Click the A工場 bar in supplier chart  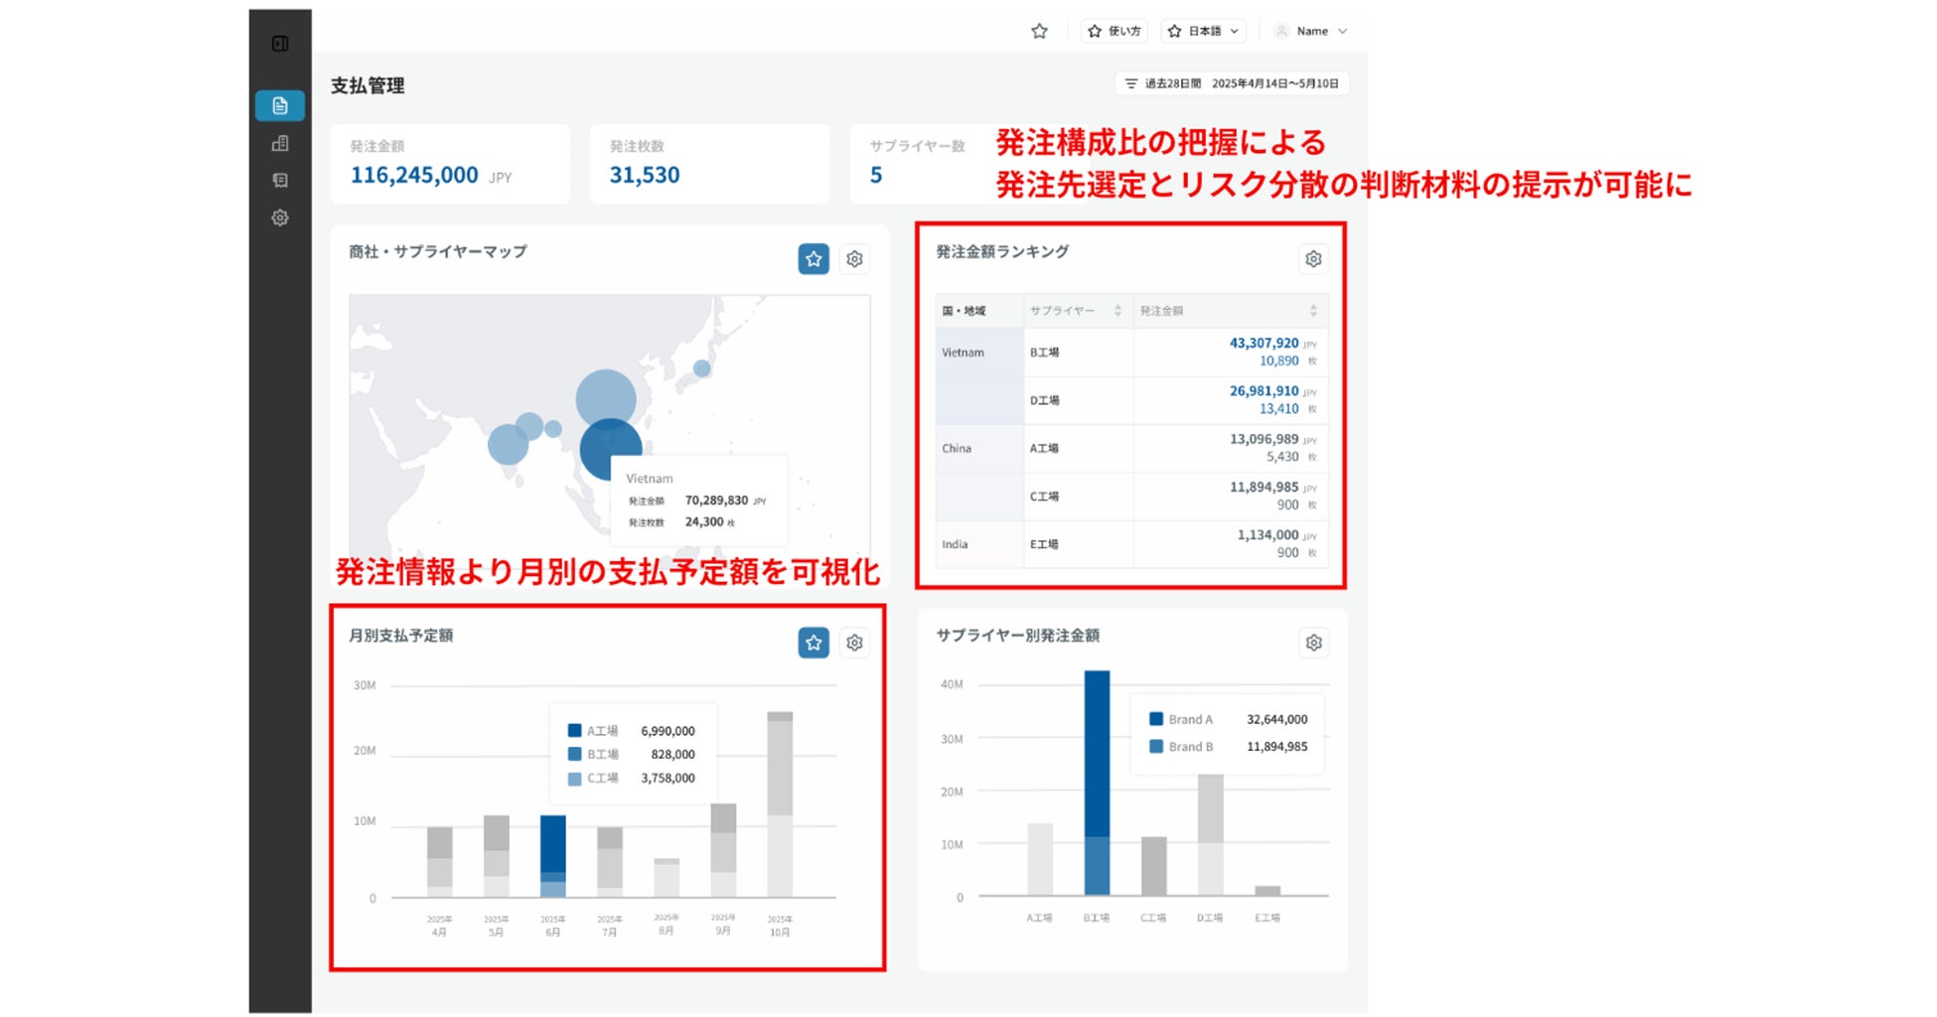click(x=1040, y=859)
